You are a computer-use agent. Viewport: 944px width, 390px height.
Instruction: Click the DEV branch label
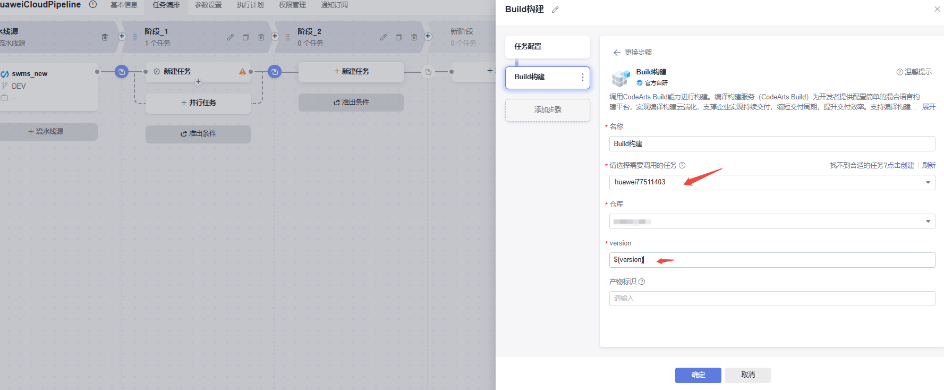[x=19, y=86]
